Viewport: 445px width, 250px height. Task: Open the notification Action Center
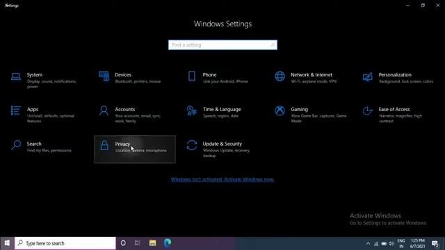(435, 244)
